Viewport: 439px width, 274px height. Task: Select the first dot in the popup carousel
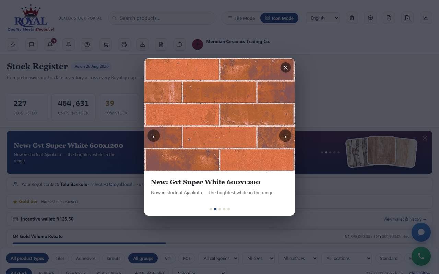[211, 209]
